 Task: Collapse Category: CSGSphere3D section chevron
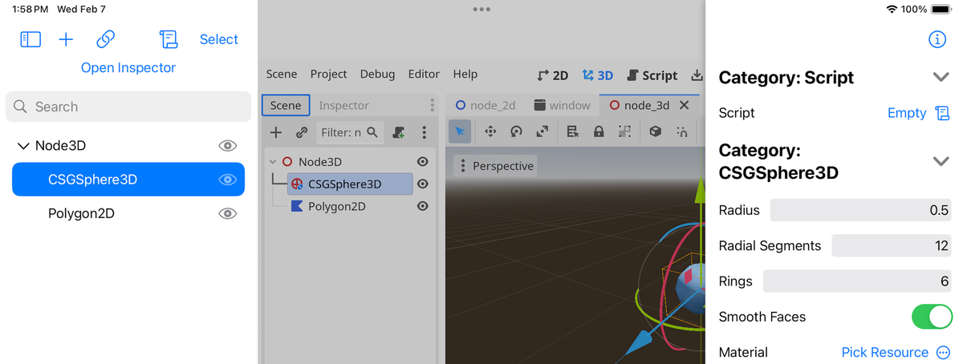941,161
